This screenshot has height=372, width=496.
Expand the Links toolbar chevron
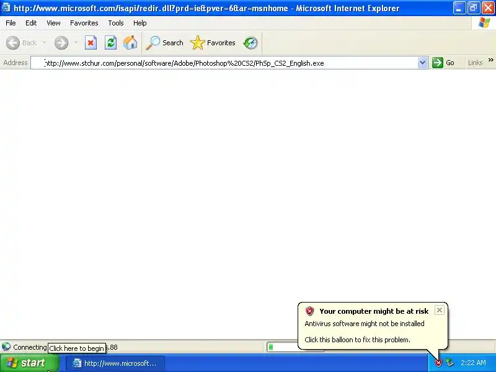tap(490, 60)
